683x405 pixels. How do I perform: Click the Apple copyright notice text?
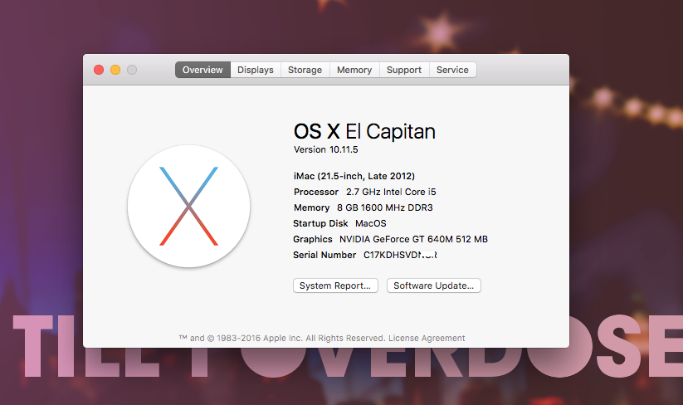point(282,338)
